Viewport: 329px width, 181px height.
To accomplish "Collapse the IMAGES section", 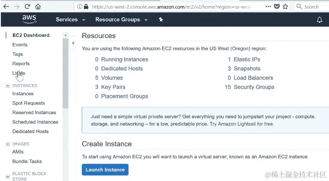I will [8, 144].
